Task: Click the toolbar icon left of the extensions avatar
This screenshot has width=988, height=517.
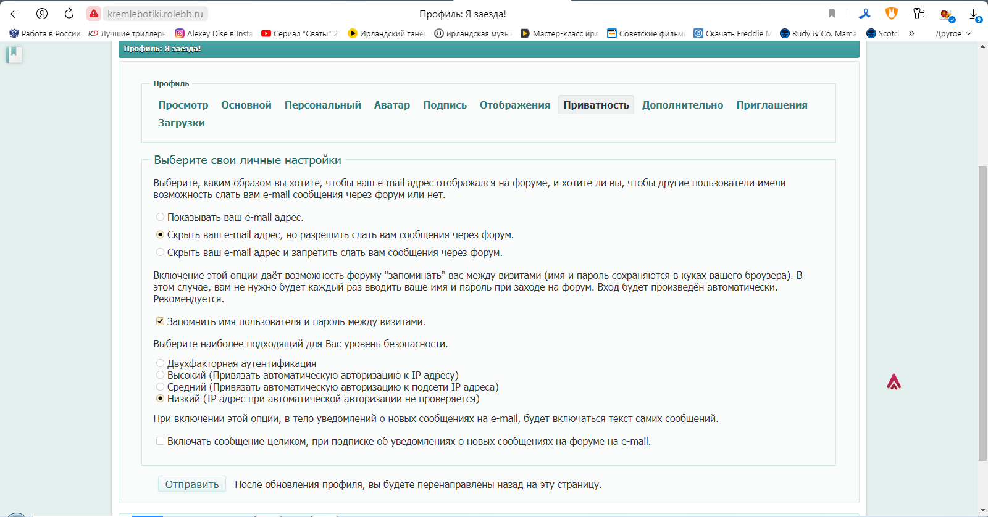Action: 919,14
